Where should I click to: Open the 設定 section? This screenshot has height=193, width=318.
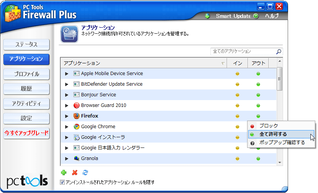click(x=27, y=118)
